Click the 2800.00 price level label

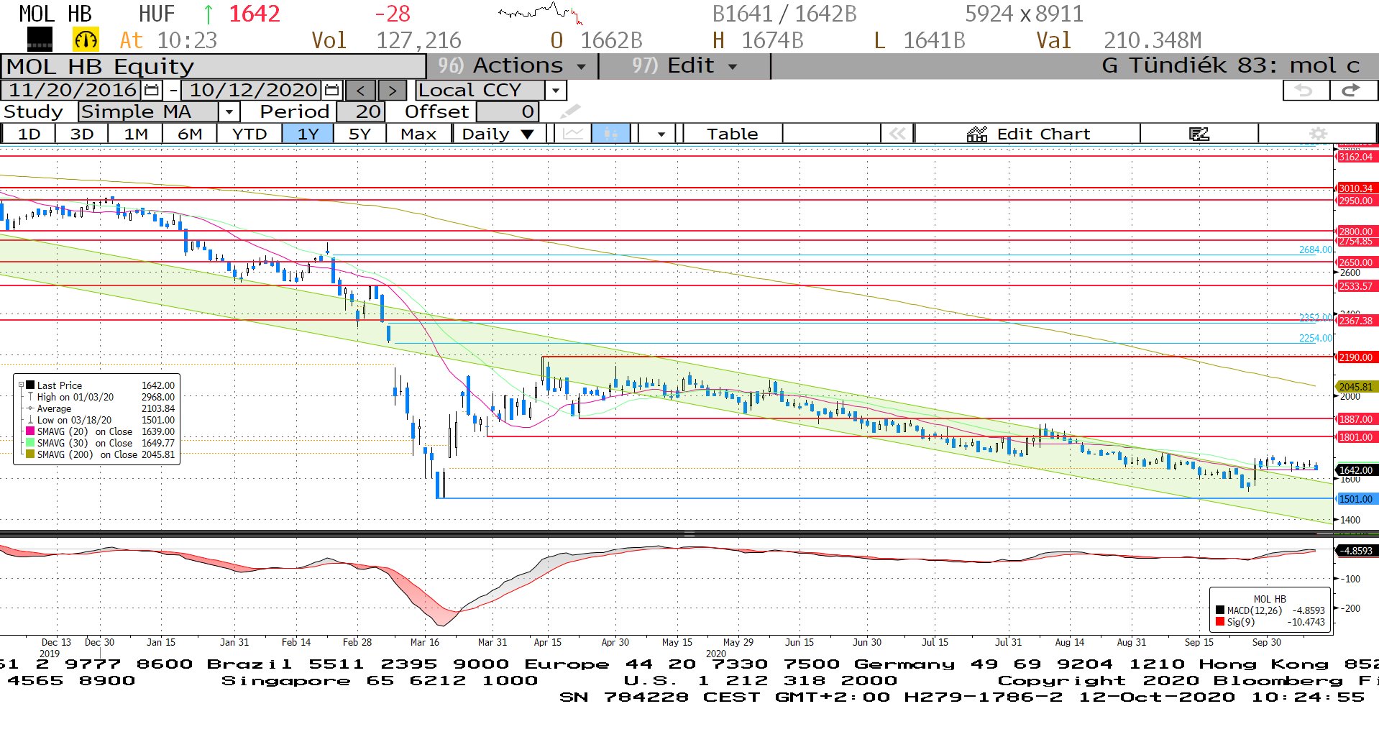coord(1355,232)
